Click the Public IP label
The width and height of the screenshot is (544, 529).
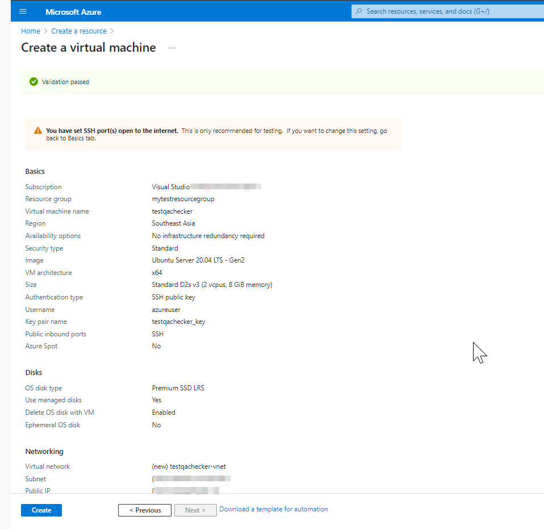[x=37, y=490]
